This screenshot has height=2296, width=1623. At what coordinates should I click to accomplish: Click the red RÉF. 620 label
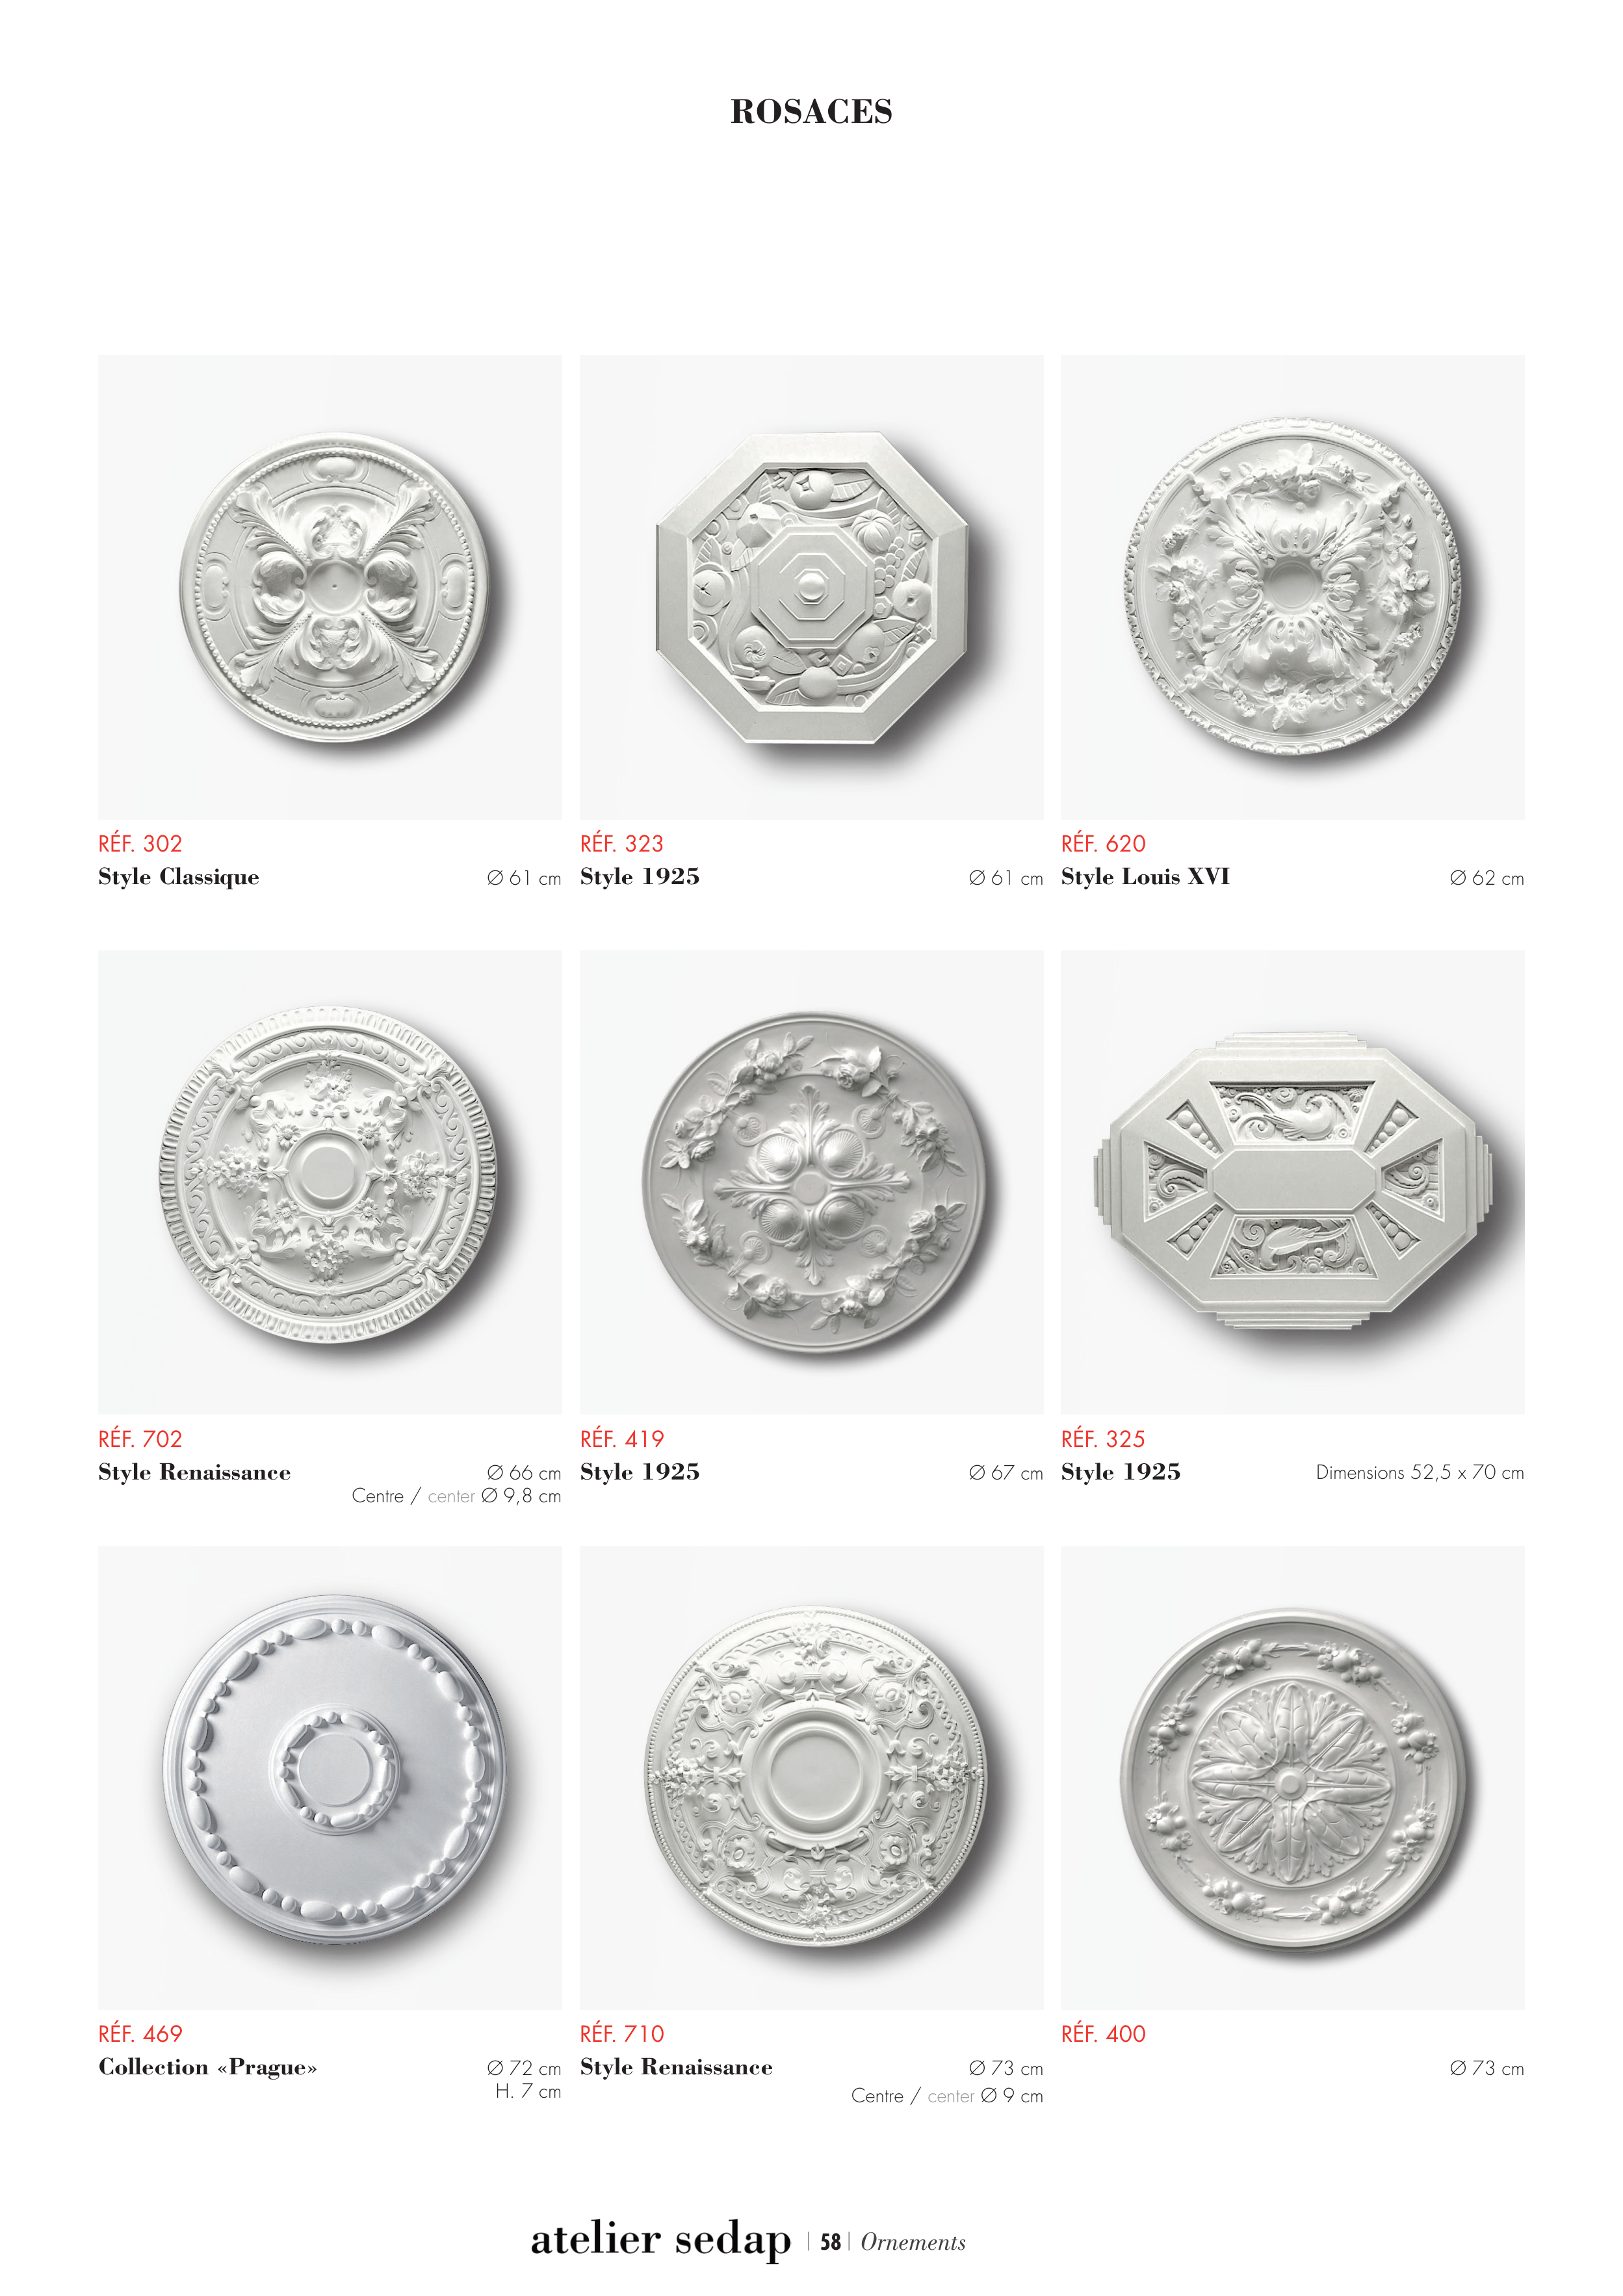coord(1103,843)
